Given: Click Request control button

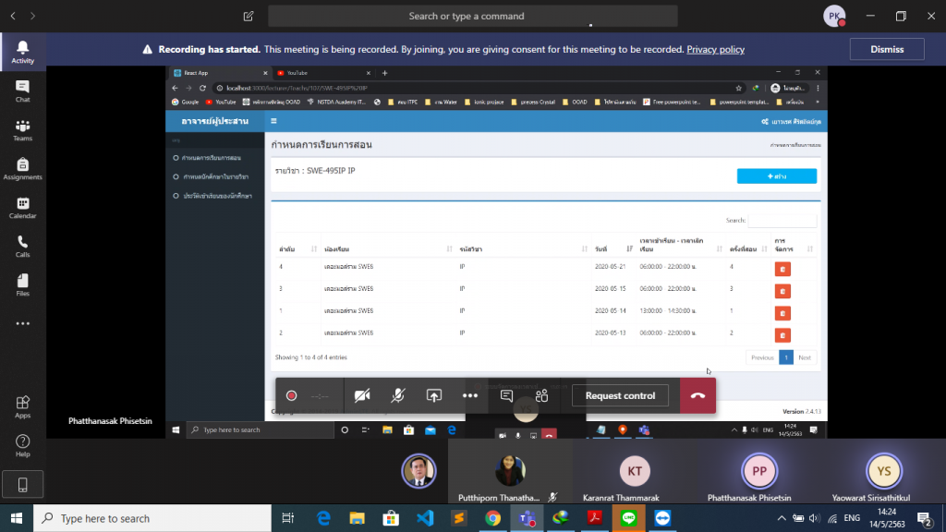Looking at the screenshot, I should tap(620, 395).
